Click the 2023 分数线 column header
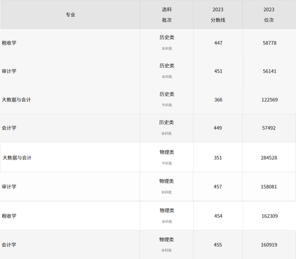 pos(218,15)
